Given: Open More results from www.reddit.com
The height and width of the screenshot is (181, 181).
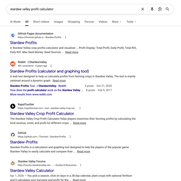Looking at the screenshot, I should [x=31, y=94].
